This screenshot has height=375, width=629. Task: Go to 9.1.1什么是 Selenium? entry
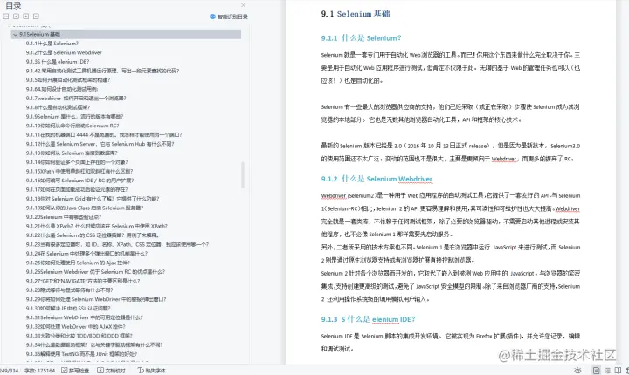point(52,44)
